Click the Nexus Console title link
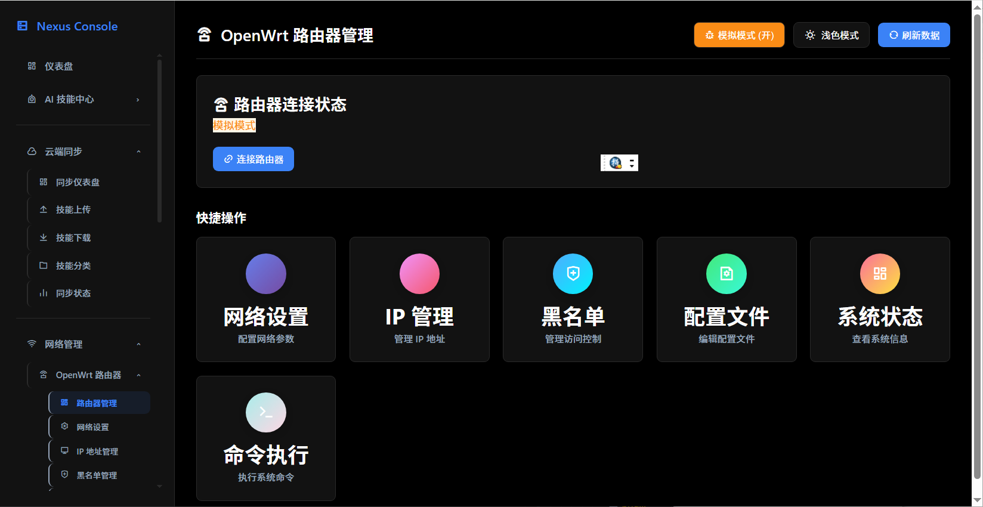 (77, 26)
